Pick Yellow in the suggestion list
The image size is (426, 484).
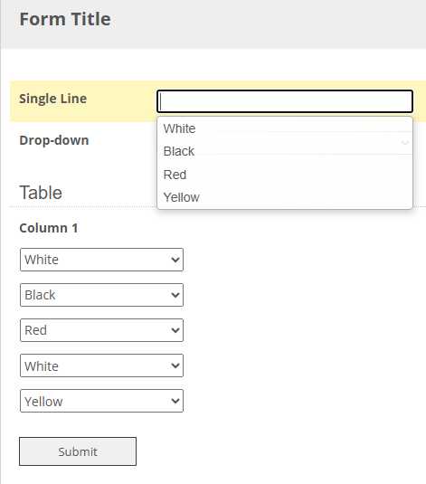pyautogui.click(x=285, y=197)
